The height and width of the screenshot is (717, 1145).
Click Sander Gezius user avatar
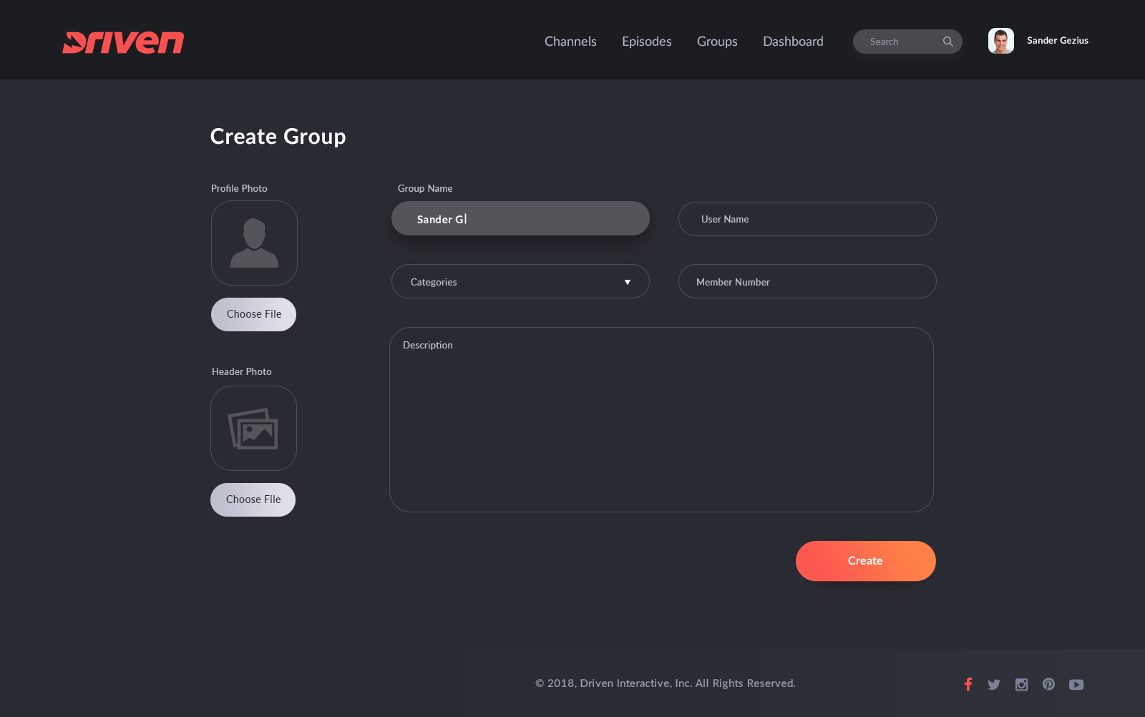pyautogui.click(x=1000, y=41)
